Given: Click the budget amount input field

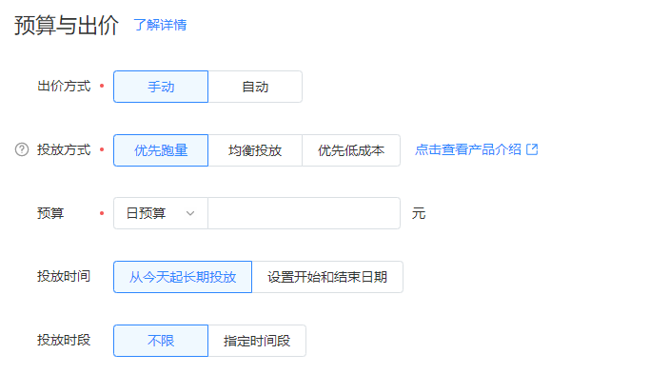Looking at the screenshot, I should (x=305, y=213).
